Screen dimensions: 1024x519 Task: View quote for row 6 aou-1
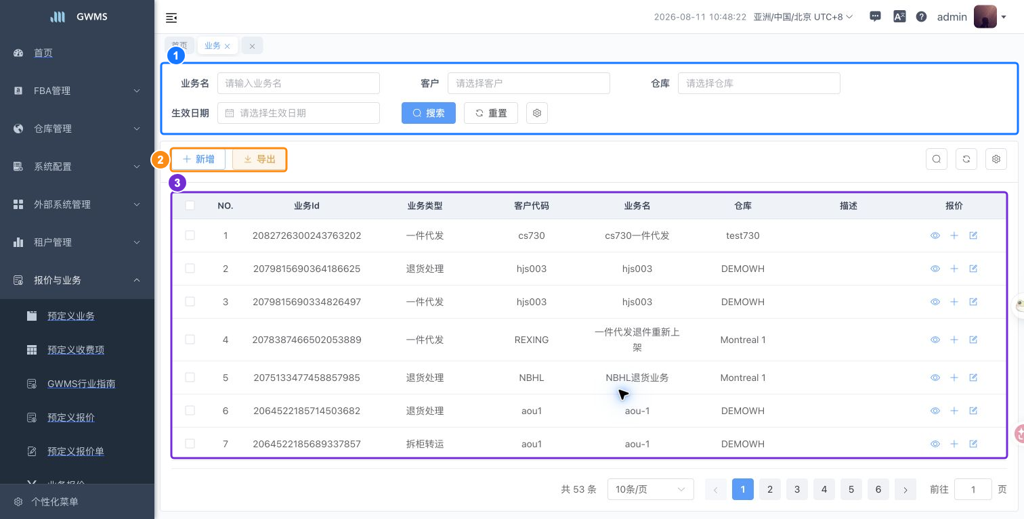click(935, 411)
